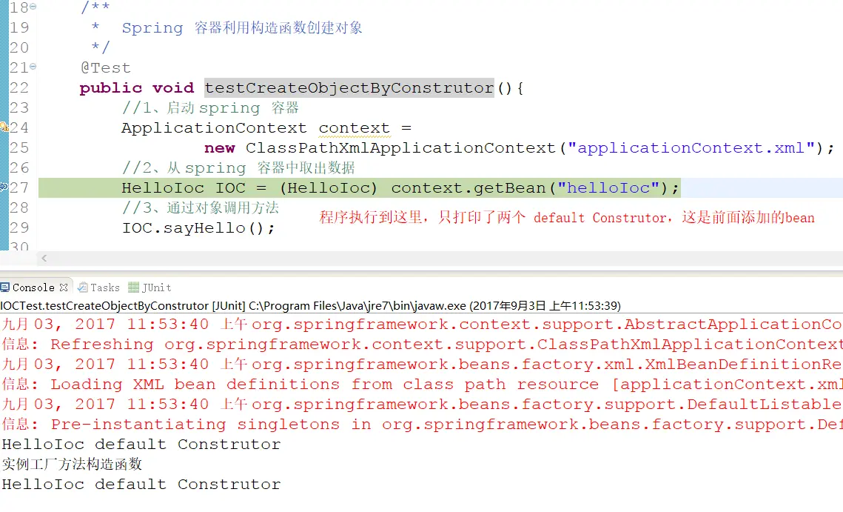The height and width of the screenshot is (512, 843).
Task: Click the IOC.sayHello() statement
Action: (x=198, y=227)
